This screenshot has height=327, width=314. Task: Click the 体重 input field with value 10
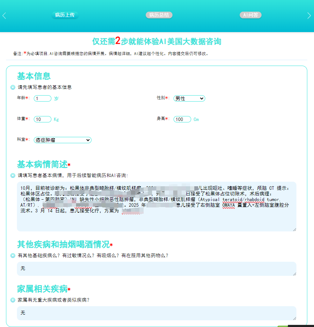[x=43, y=119]
